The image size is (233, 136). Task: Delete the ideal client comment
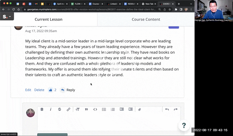tap(39, 90)
